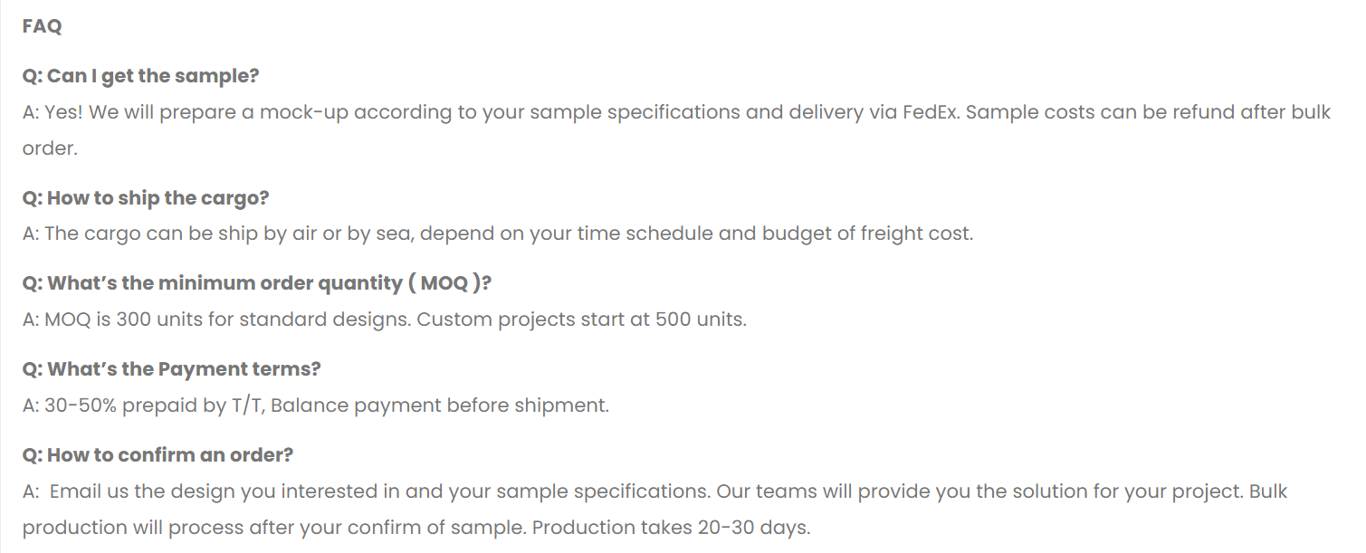Select the "How to ship the cargo?" question
The image size is (1366, 553).
point(146,197)
